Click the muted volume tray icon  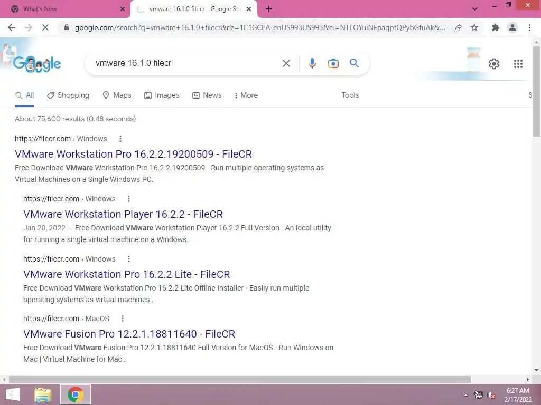coord(491,395)
